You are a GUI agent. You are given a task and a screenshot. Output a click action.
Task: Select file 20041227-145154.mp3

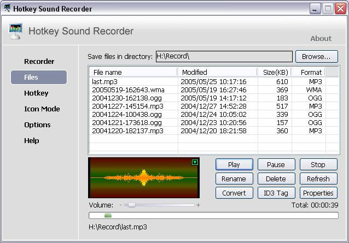tap(128, 106)
